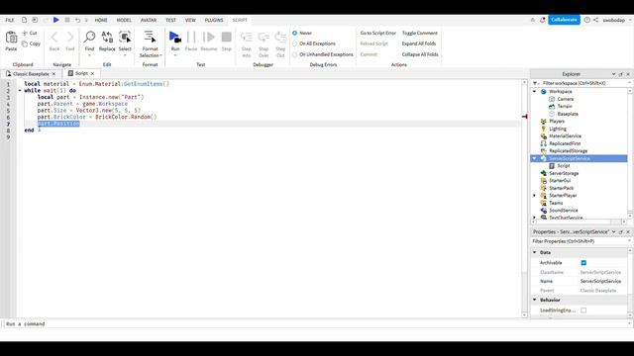Screen dimensions: 634x356
Task: Click the Paste icon in Clipboard
Action: tap(11, 38)
